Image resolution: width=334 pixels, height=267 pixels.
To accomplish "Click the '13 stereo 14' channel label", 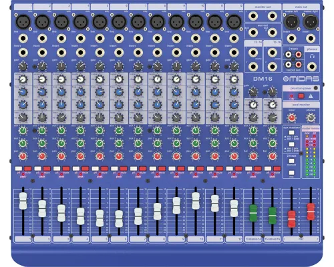I will (253, 239).
